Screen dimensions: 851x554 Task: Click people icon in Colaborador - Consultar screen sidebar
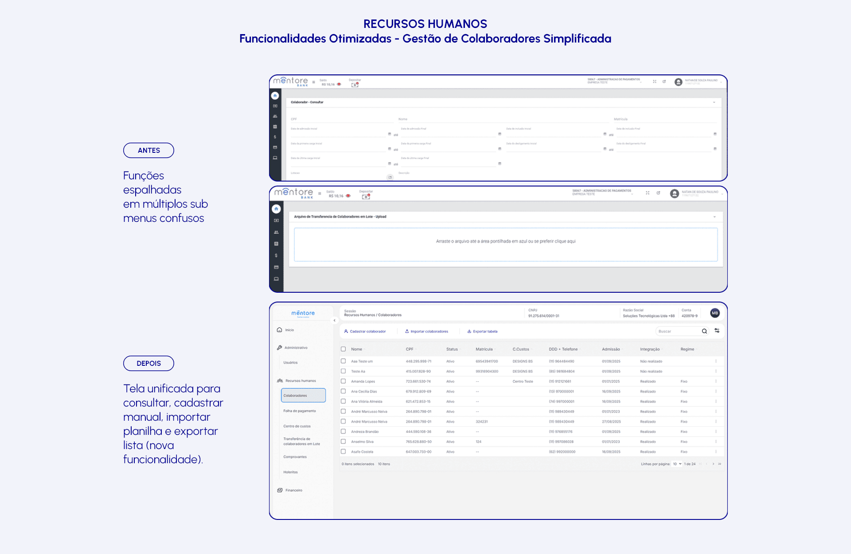coord(275,116)
